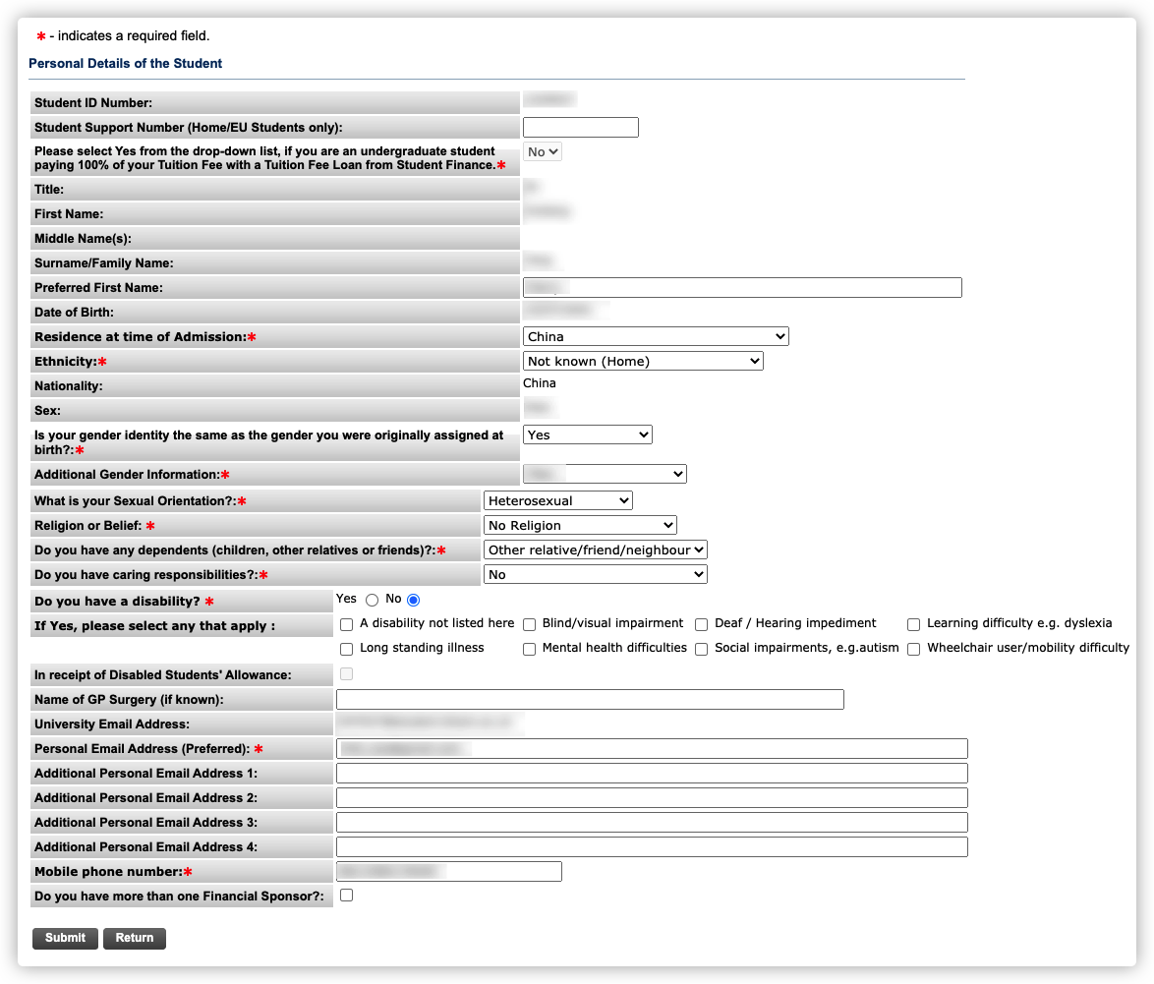Click the Name of GP Surgery field
This screenshot has width=1154, height=984.
[x=590, y=699]
